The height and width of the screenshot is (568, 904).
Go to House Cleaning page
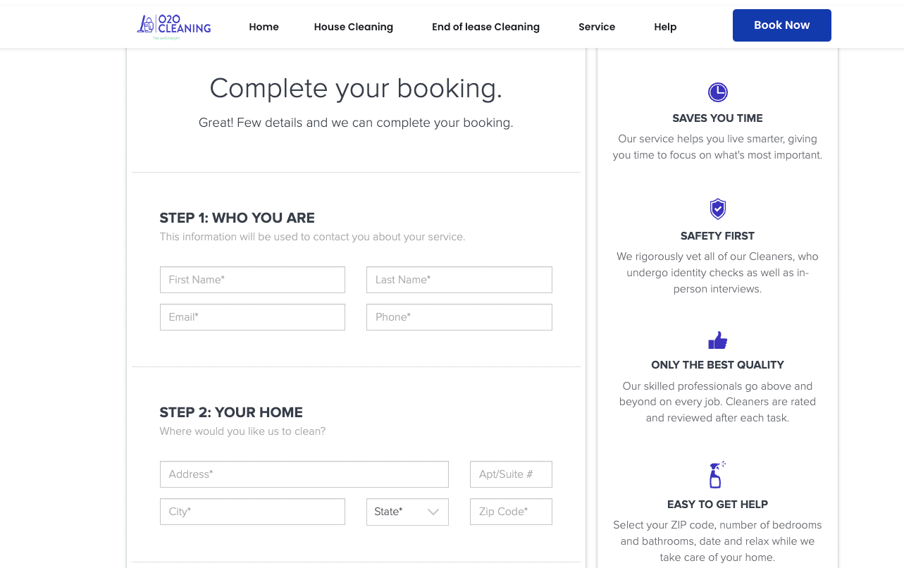pyautogui.click(x=354, y=27)
